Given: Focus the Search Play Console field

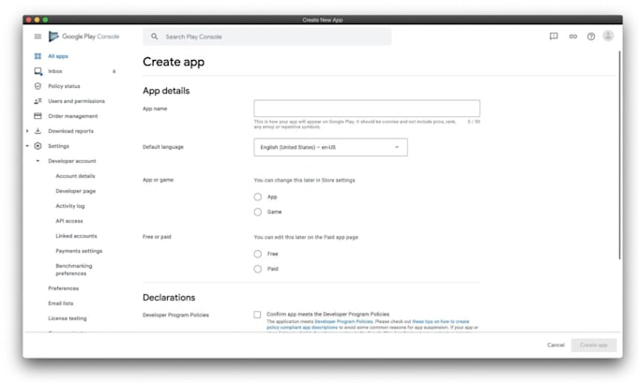Looking at the screenshot, I should point(266,37).
